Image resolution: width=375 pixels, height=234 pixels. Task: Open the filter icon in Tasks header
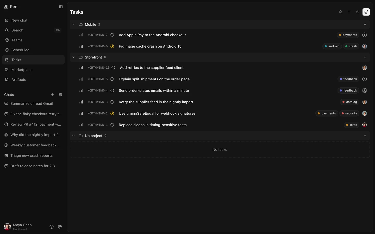(349, 12)
